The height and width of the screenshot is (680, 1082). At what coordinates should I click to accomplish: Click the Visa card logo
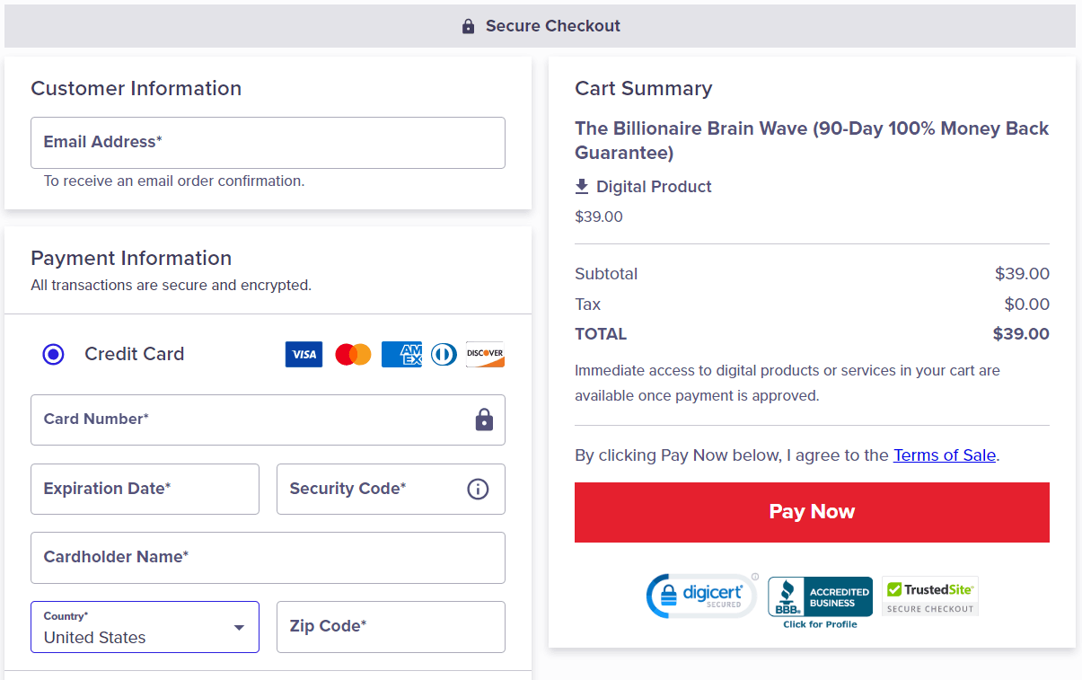(303, 354)
